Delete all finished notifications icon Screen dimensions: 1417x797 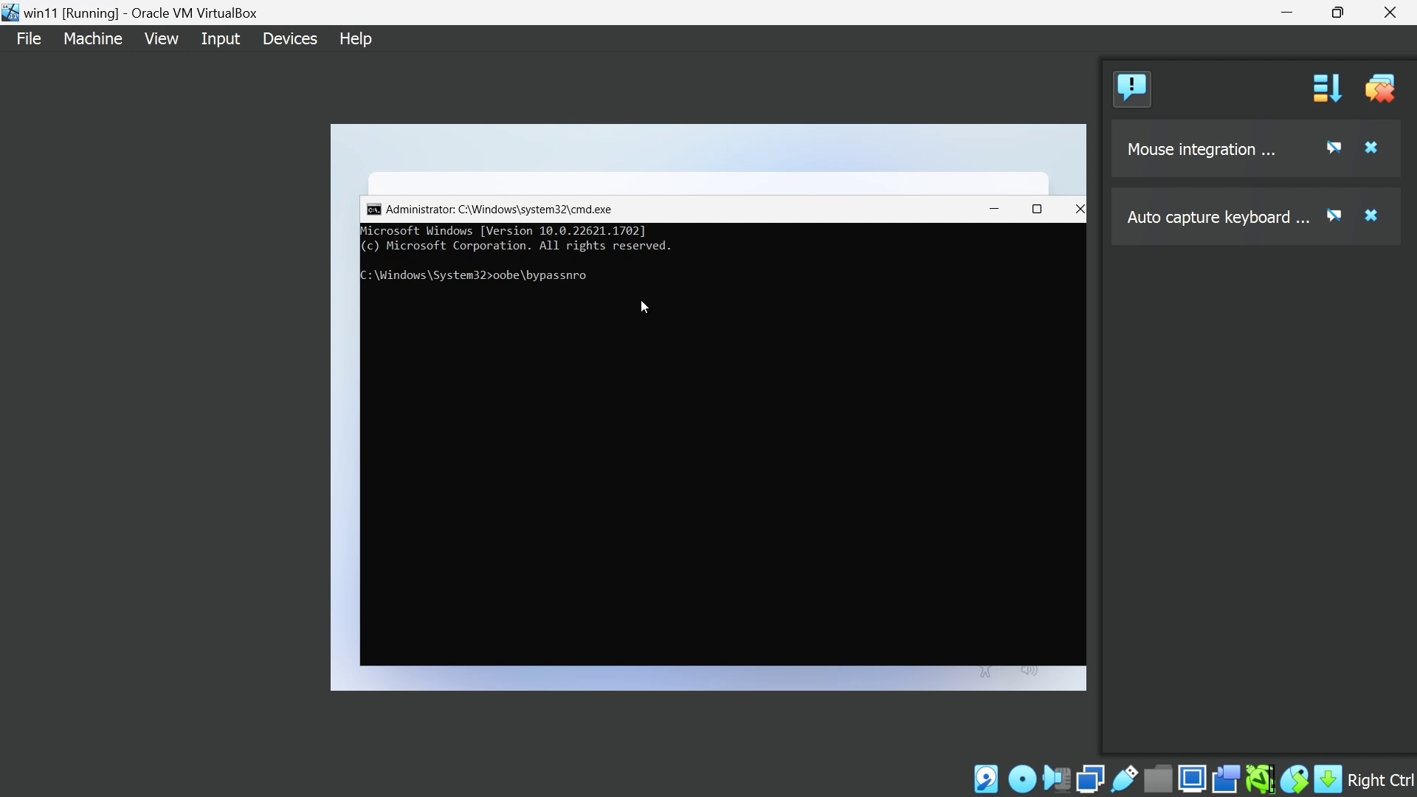tap(1381, 89)
